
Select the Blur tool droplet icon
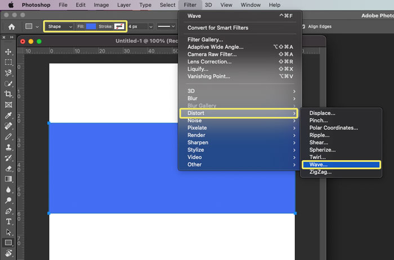pos(8,190)
